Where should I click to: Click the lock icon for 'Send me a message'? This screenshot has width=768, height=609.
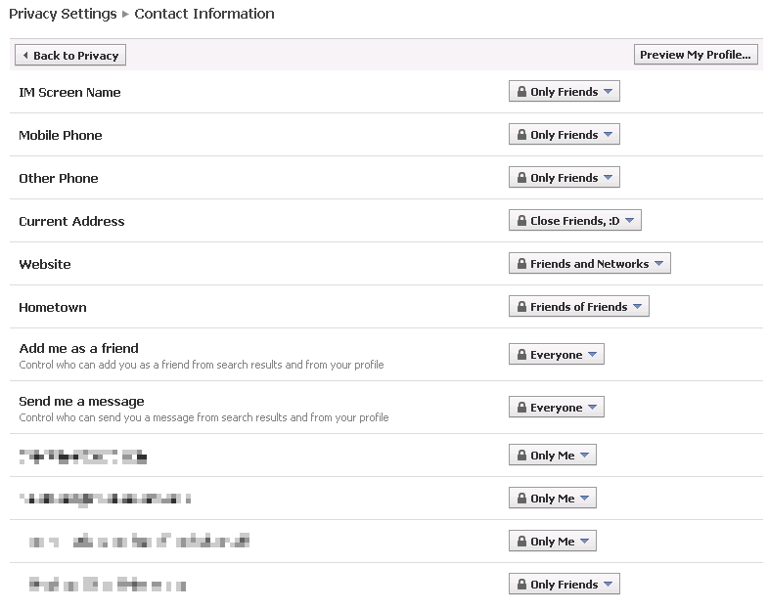[x=521, y=408]
